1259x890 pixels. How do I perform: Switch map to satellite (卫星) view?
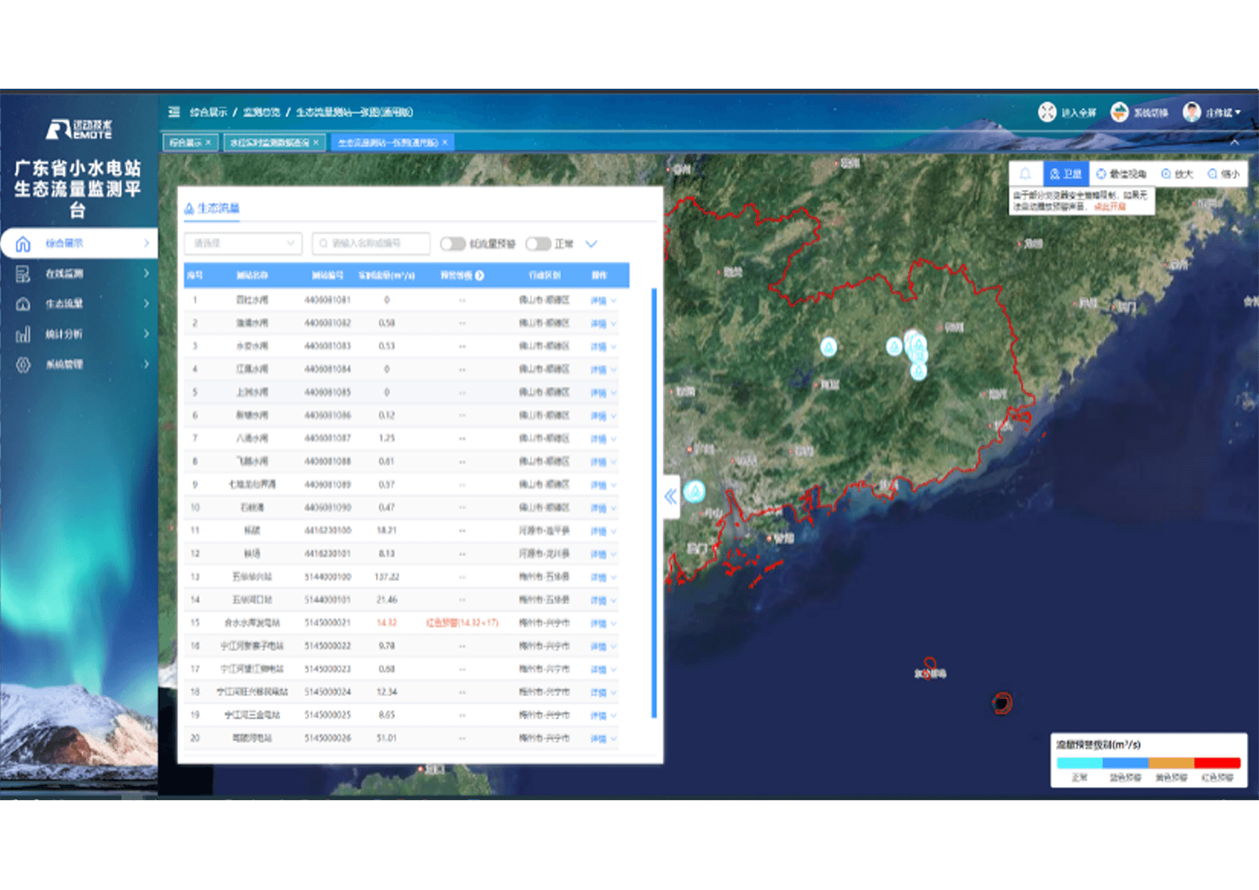pos(1066,174)
